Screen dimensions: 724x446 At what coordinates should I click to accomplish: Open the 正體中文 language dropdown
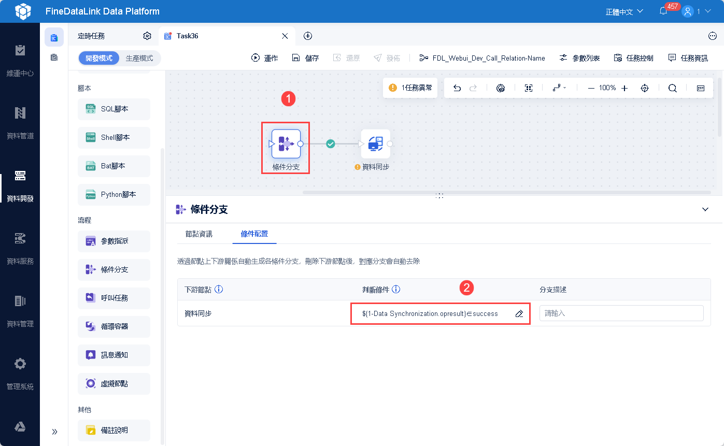pos(624,11)
